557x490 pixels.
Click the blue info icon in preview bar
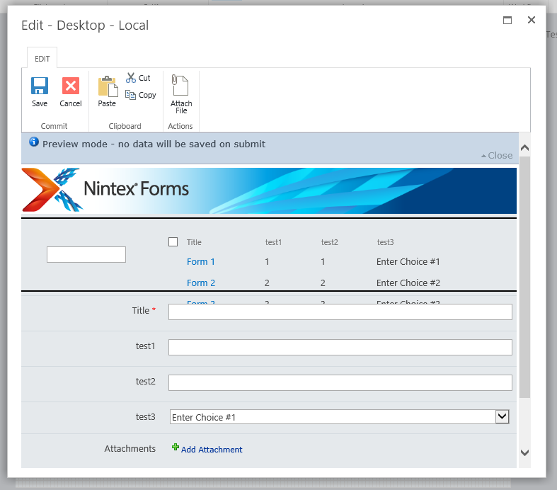[34, 142]
